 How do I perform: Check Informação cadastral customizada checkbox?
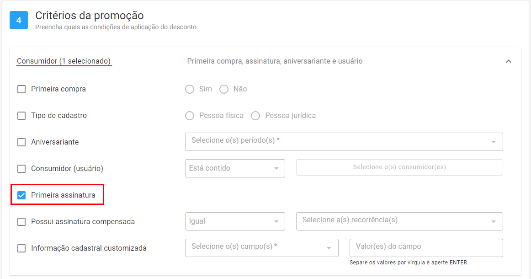(21, 248)
